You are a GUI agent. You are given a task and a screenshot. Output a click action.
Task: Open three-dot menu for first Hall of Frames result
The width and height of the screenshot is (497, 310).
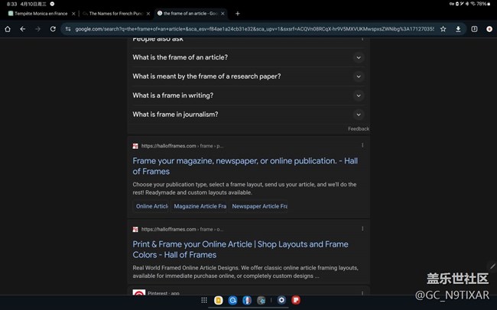click(x=362, y=145)
